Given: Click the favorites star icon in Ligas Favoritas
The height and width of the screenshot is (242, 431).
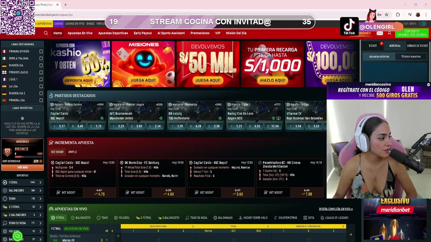Looking at the screenshot, I should [x=22, y=118].
